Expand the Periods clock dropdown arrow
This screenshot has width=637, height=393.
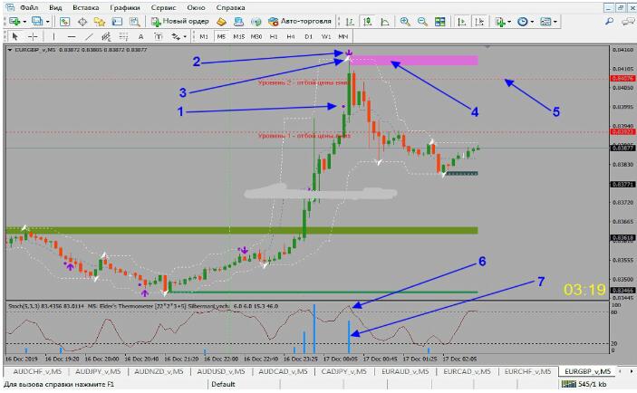tap(532, 22)
